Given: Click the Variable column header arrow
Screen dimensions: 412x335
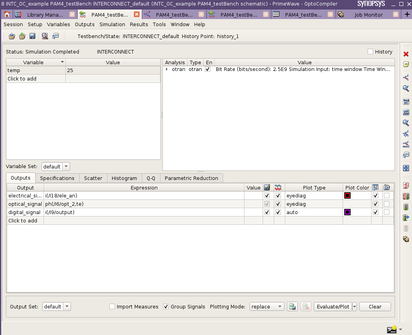Looking at the screenshot, I should click(x=62, y=62).
